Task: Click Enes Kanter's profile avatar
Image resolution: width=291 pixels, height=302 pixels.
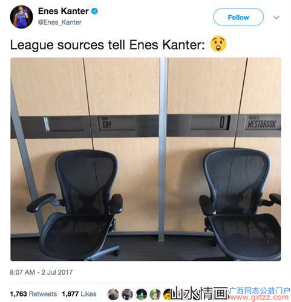Action: click(21, 17)
